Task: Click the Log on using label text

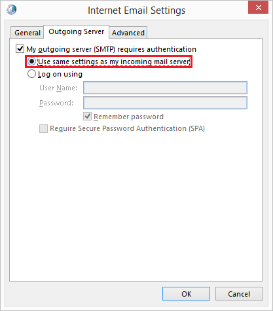Action: [x=60, y=74]
